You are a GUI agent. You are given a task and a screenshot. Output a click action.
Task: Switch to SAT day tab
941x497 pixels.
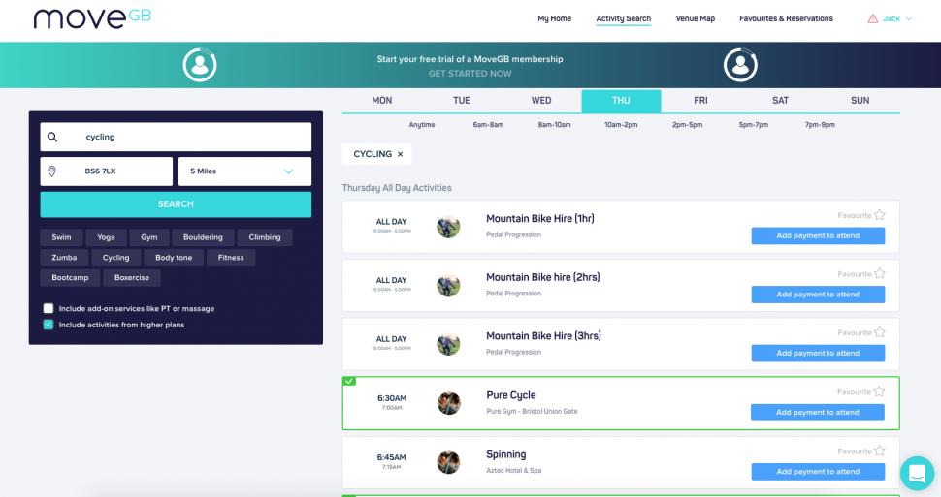(x=780, y=101)
